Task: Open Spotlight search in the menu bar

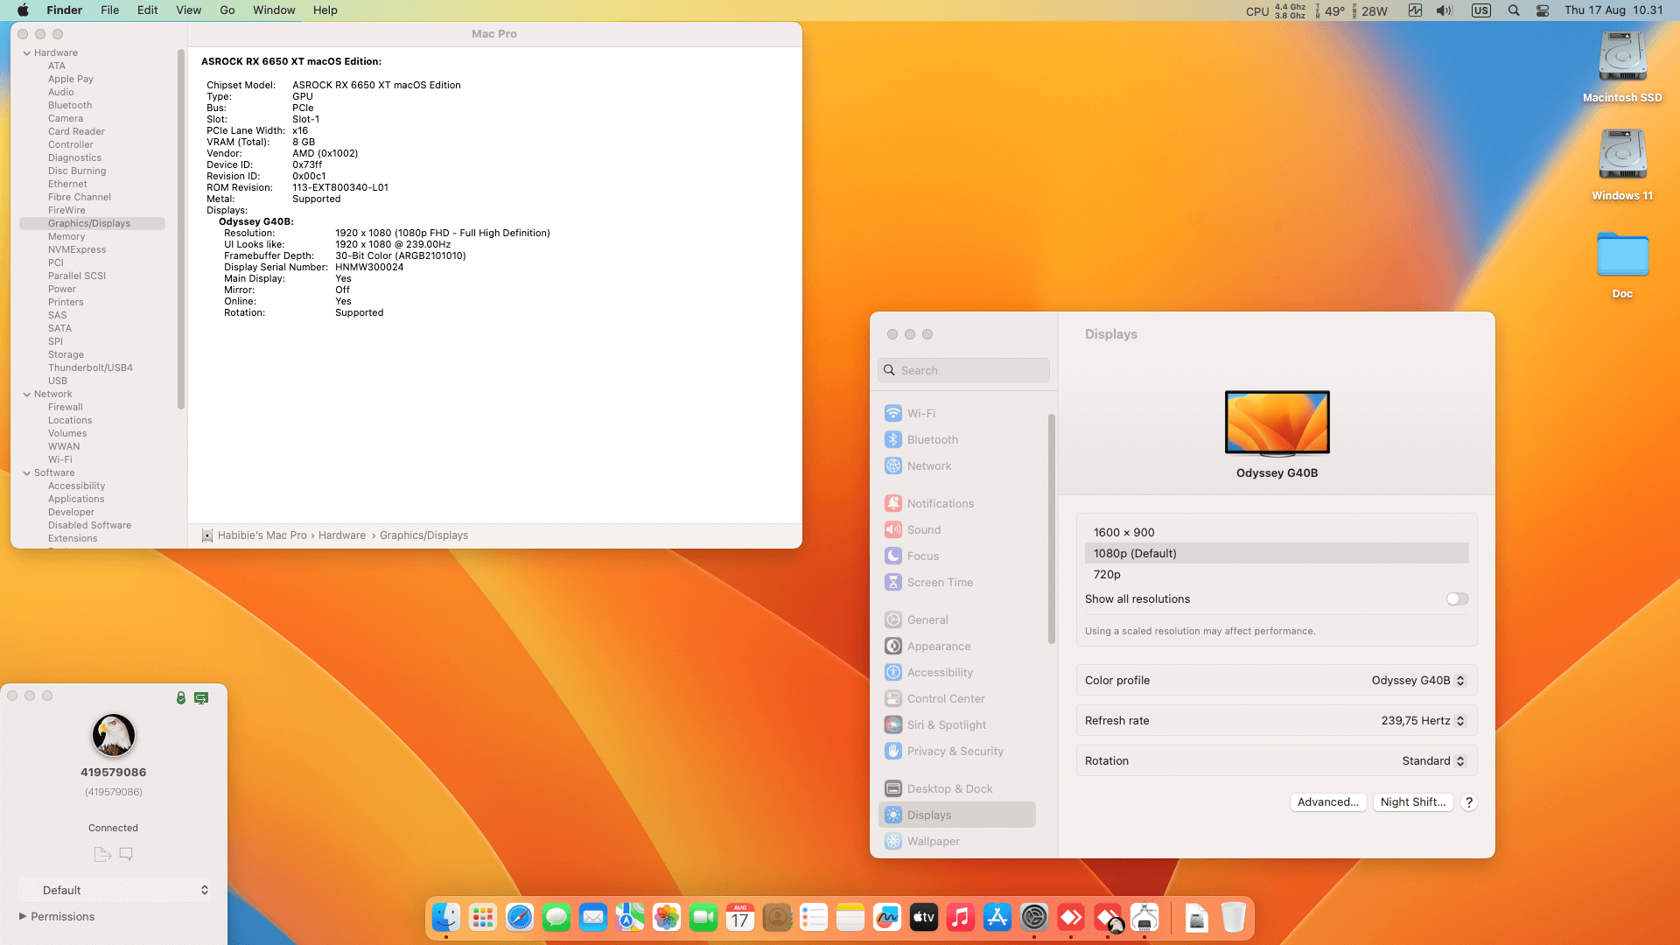Action: tap(1514, 10)
